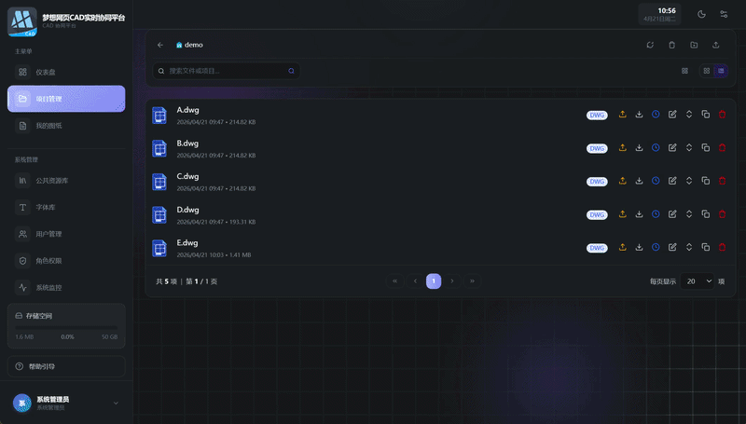Upload a new version of B.dwg

pos(622,148)
